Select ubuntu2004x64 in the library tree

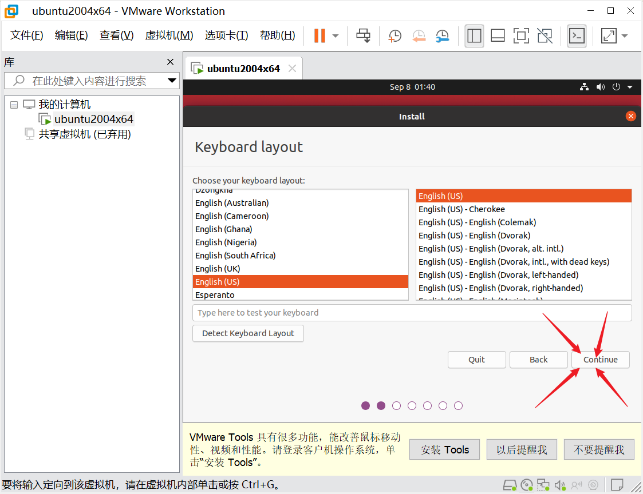pyautogui.click(x=93, y=119)
